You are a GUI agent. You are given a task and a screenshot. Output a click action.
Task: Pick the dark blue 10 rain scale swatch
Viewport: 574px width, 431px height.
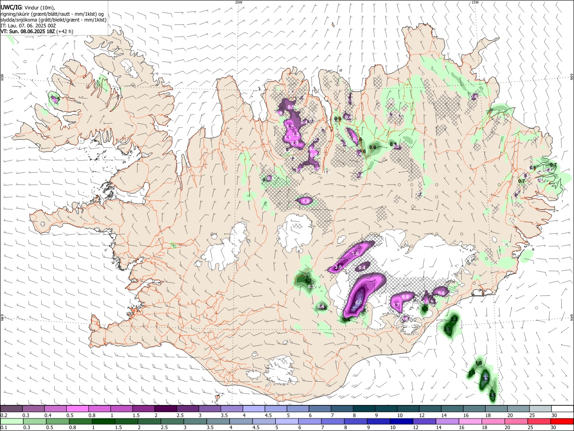point(400,422)
